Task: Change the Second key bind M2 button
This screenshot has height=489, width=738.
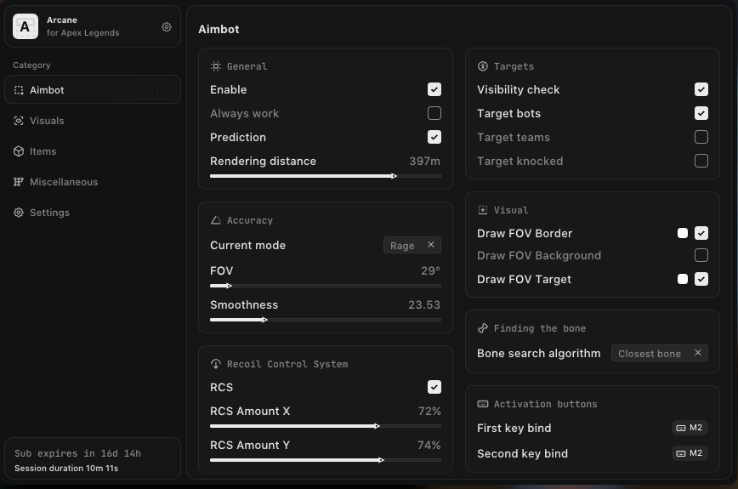Action: (690, 453)
